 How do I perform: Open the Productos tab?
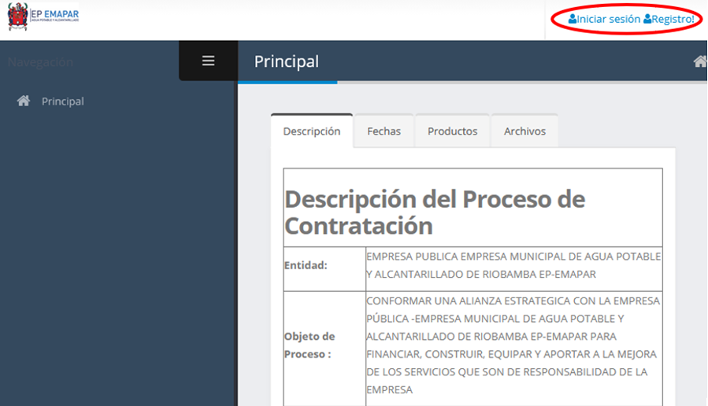[x=452, y=131]
